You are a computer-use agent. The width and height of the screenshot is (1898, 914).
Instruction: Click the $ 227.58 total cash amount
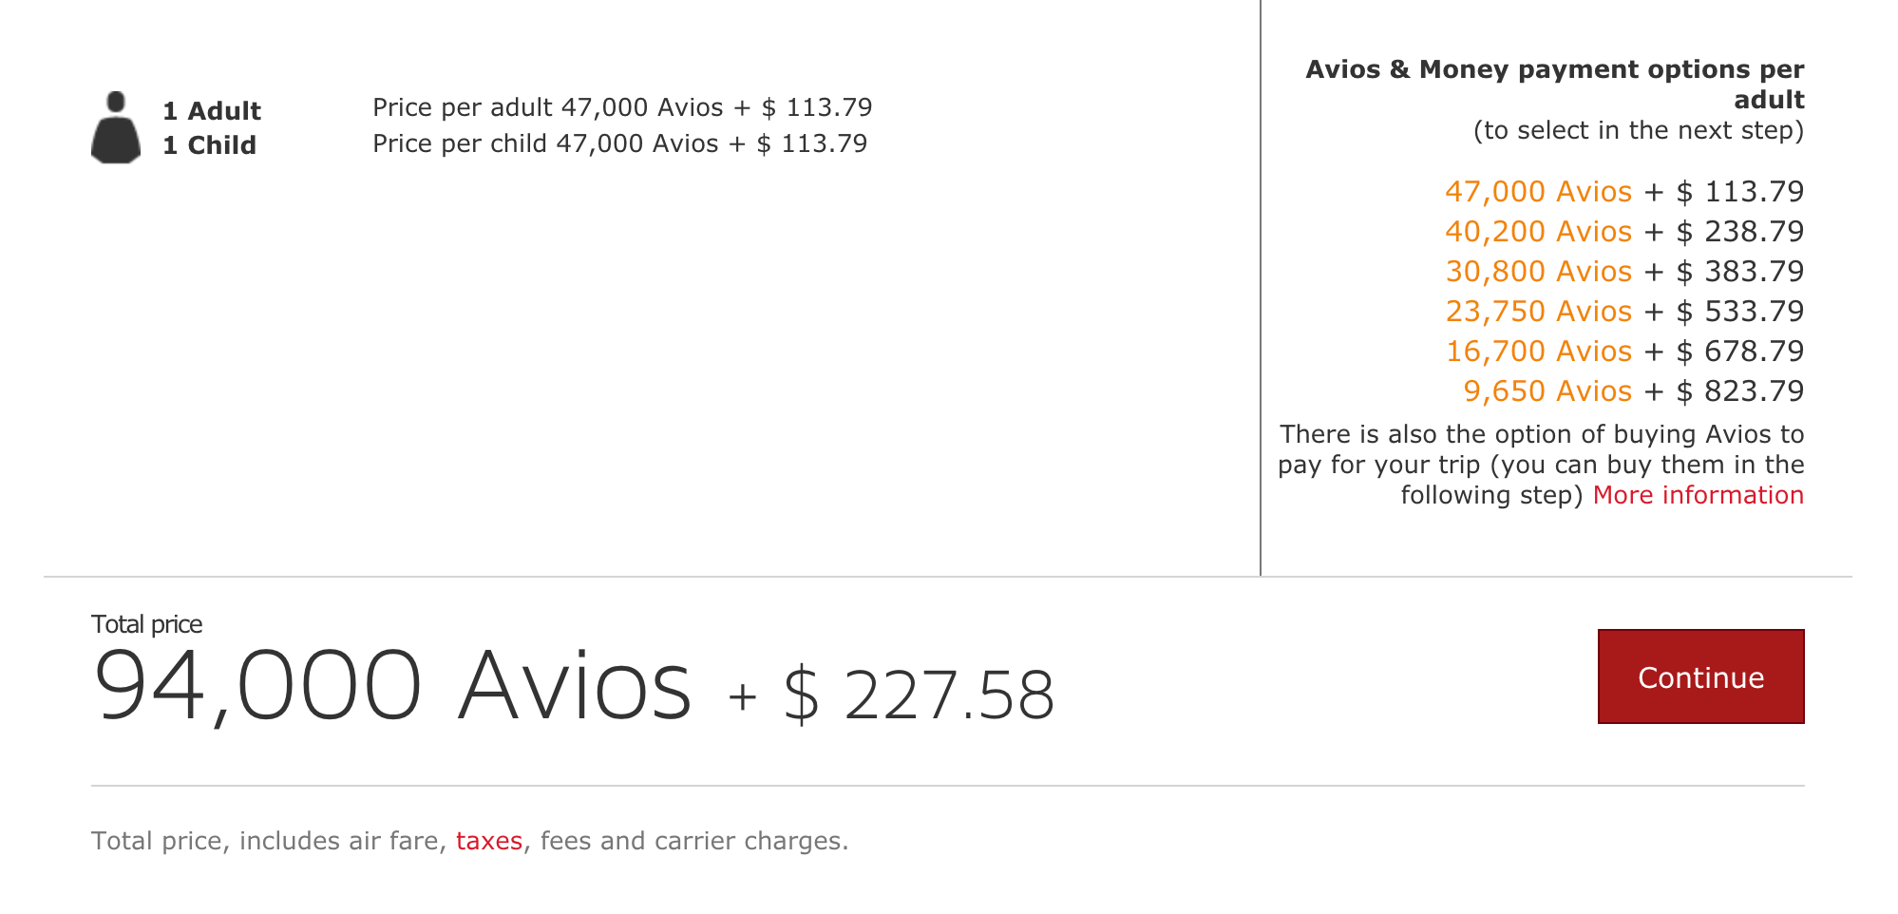pyautogui.click(x=919, y=695)
